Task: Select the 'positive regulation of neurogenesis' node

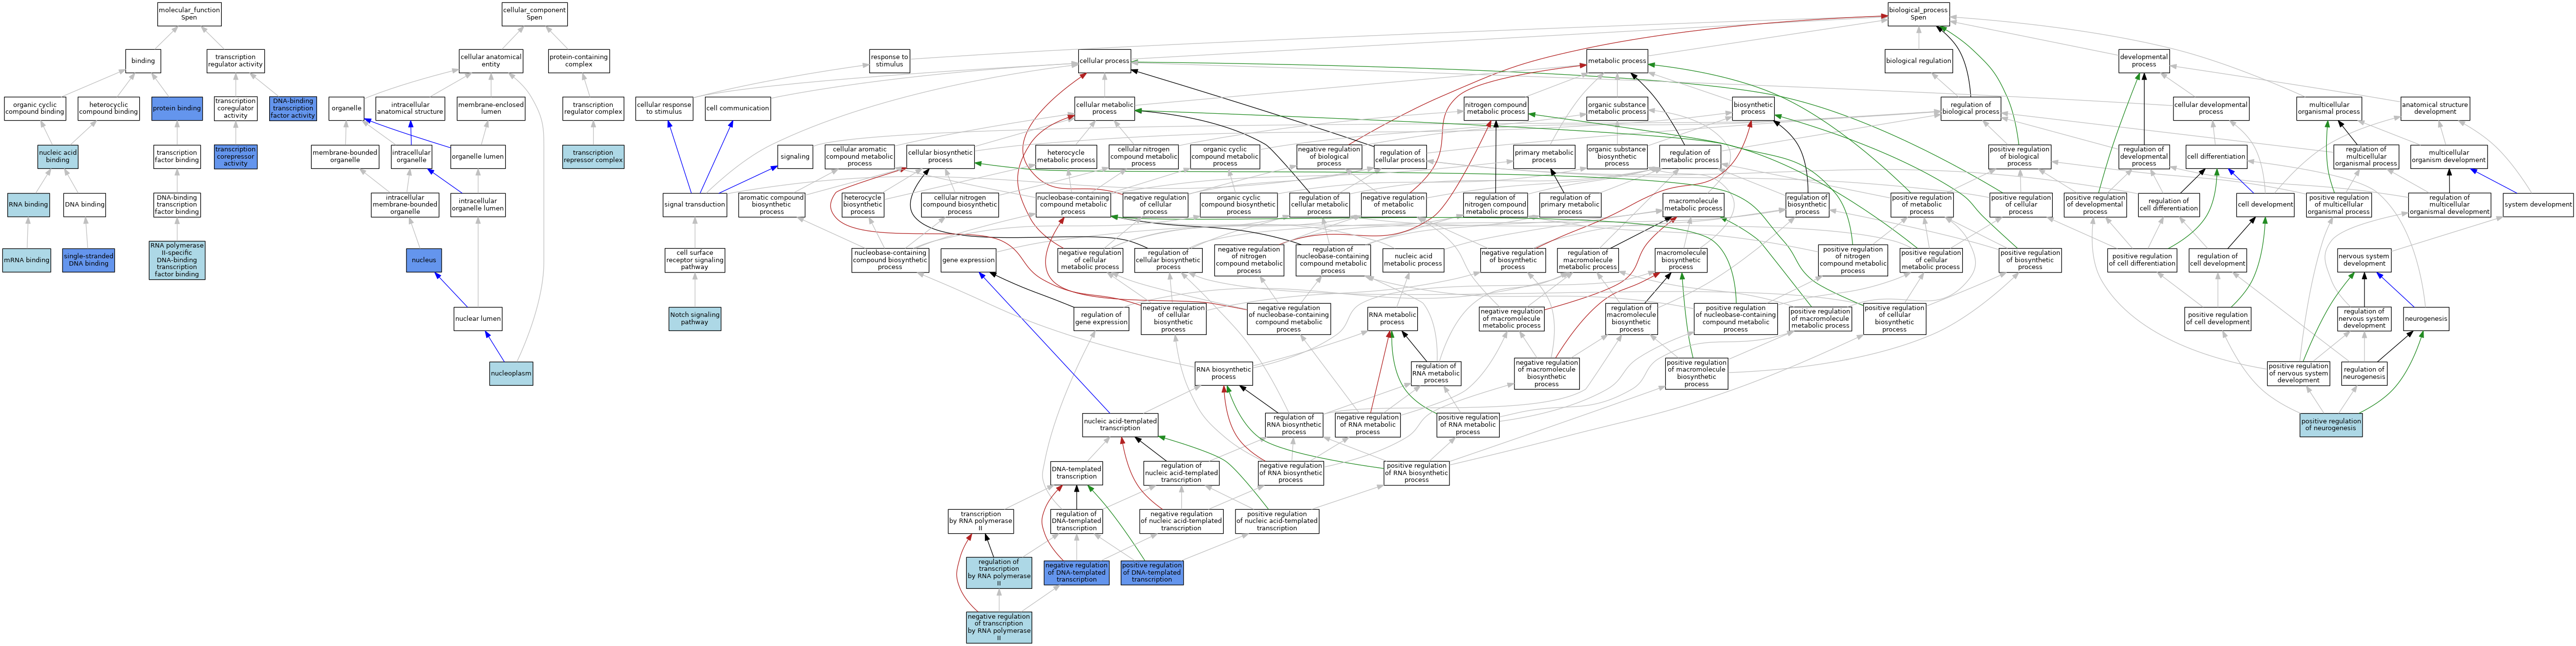Action: point(2331,425)
